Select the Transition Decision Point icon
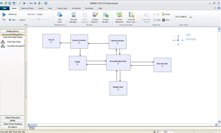The height and width of the screenshot is (133, 221). [3, 46]
